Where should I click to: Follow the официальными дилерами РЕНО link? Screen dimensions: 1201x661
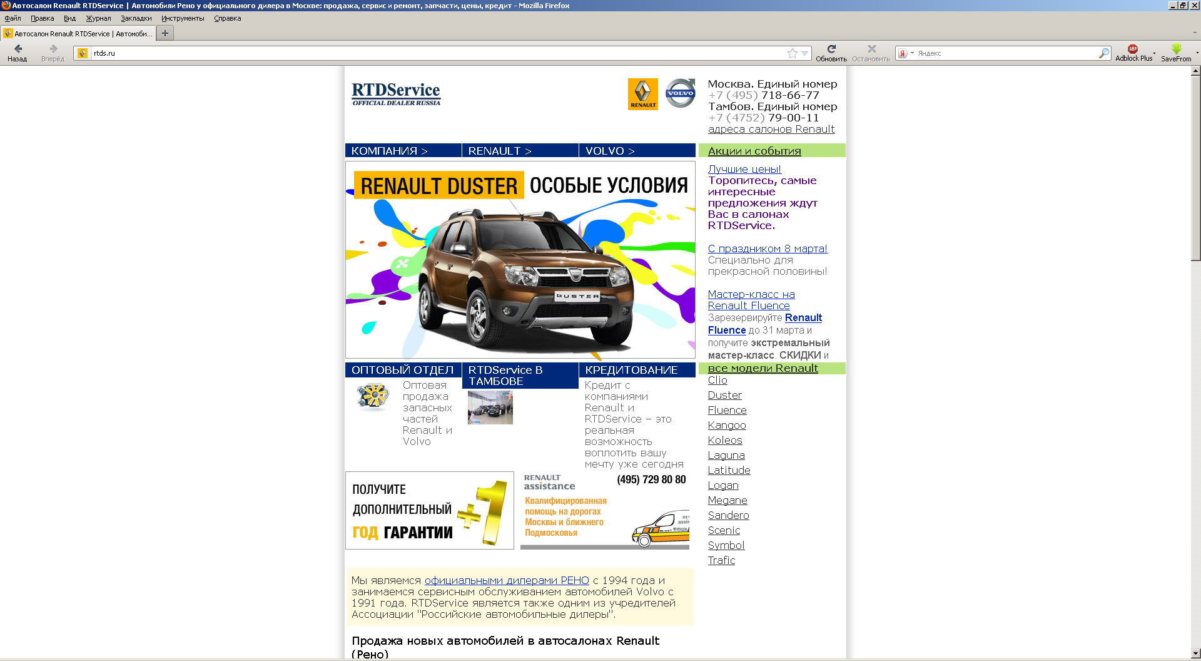[x=507, y=580]
